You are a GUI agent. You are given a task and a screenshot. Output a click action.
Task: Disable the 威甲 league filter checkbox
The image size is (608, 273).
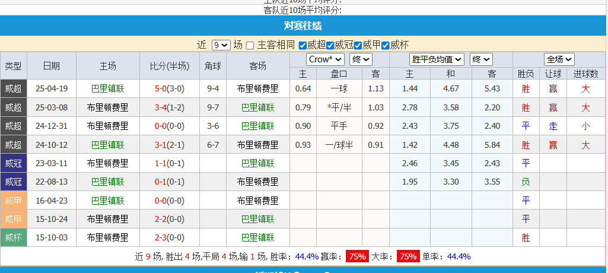click(358, 45)
